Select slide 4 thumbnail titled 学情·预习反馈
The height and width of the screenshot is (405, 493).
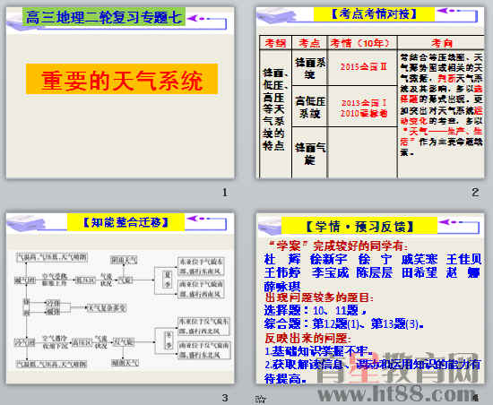(x=370, y=298)
